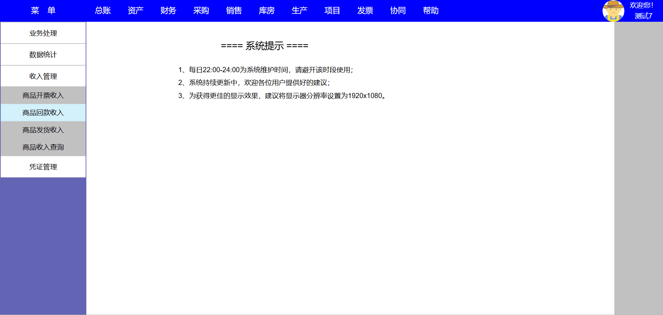The height and width of the screenshot is (315, 663).
Task: Open the 销售 menu
Action: click(234, 11)
